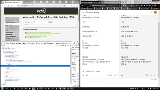
Task: Switch to devtools Network tab
Action: pyautogui.click(x=24, y=43)
